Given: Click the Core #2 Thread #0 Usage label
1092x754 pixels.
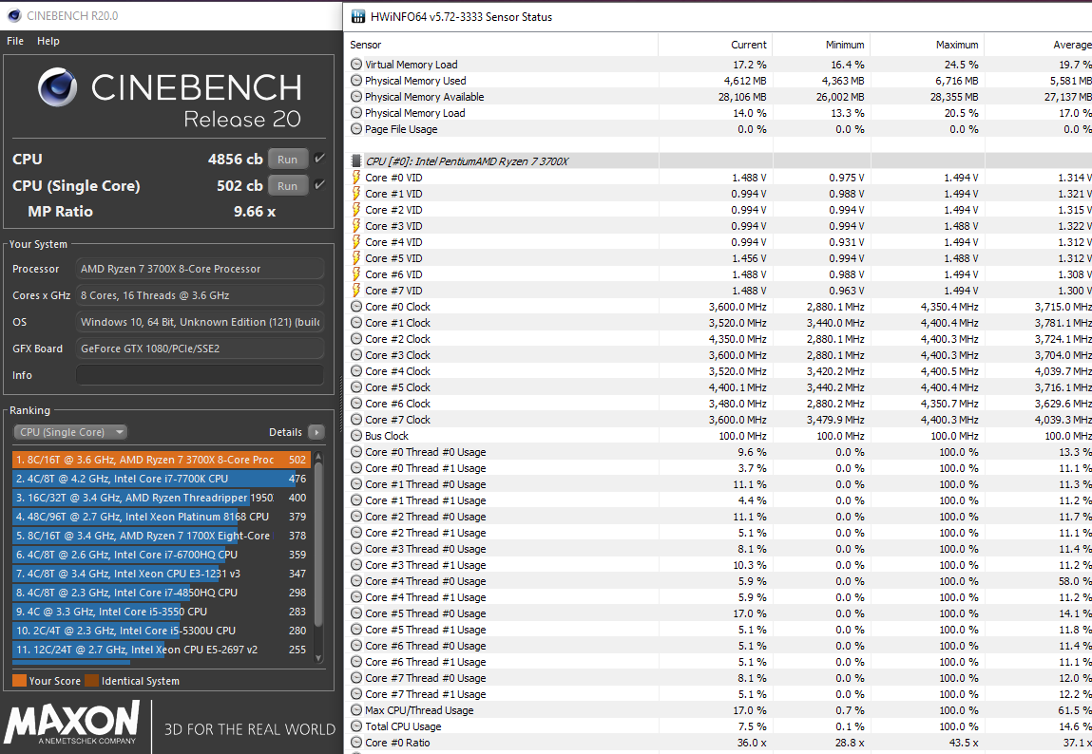Looking at the screenshot, I should pos(426,517).
